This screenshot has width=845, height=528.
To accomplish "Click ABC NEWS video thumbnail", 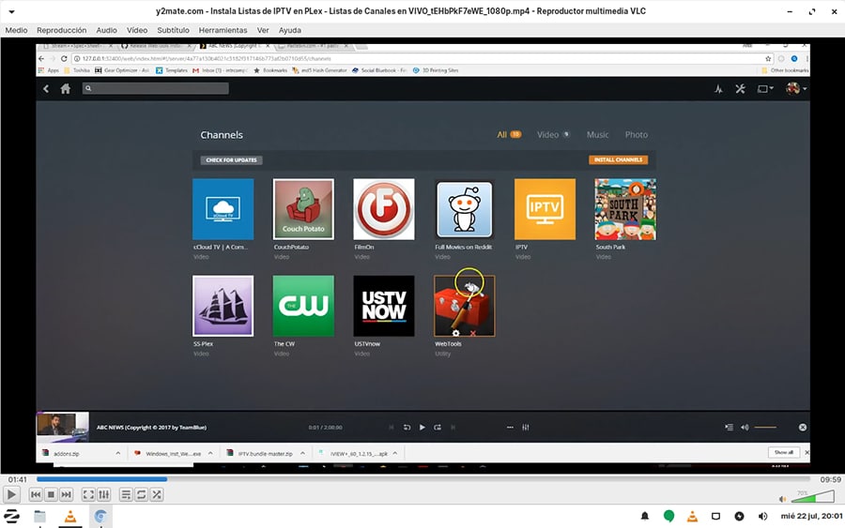I will coord(63,428).
